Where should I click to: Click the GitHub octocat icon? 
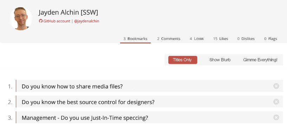point(41,21)
